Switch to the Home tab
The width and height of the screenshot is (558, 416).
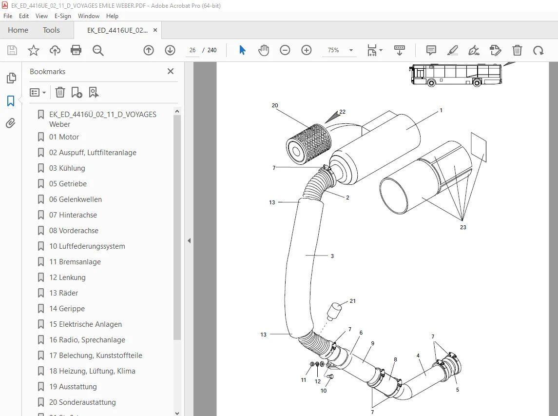pyautogui.click(x=18, y=30)
